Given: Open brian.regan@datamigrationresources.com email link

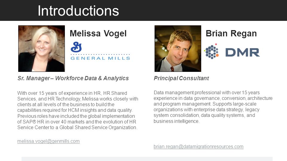Looking at the screenshot, I should [199, 146].
